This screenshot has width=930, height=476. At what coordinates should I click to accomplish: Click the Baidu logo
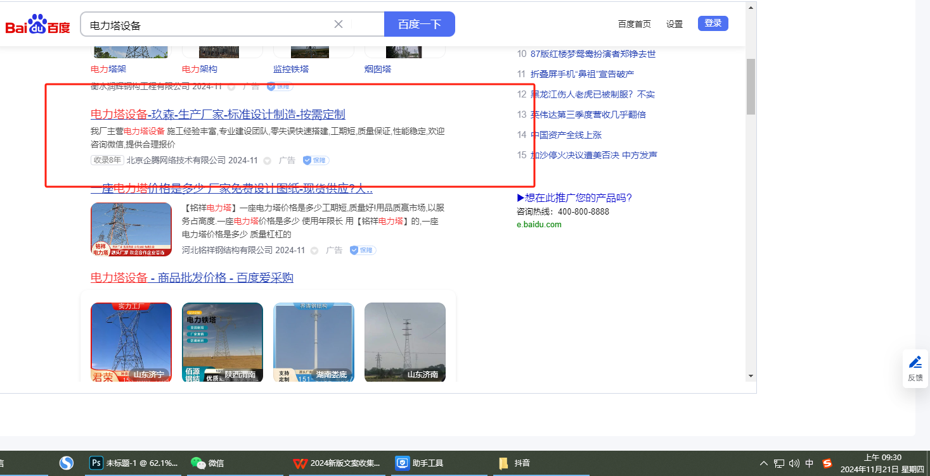[x=38, y=25]
